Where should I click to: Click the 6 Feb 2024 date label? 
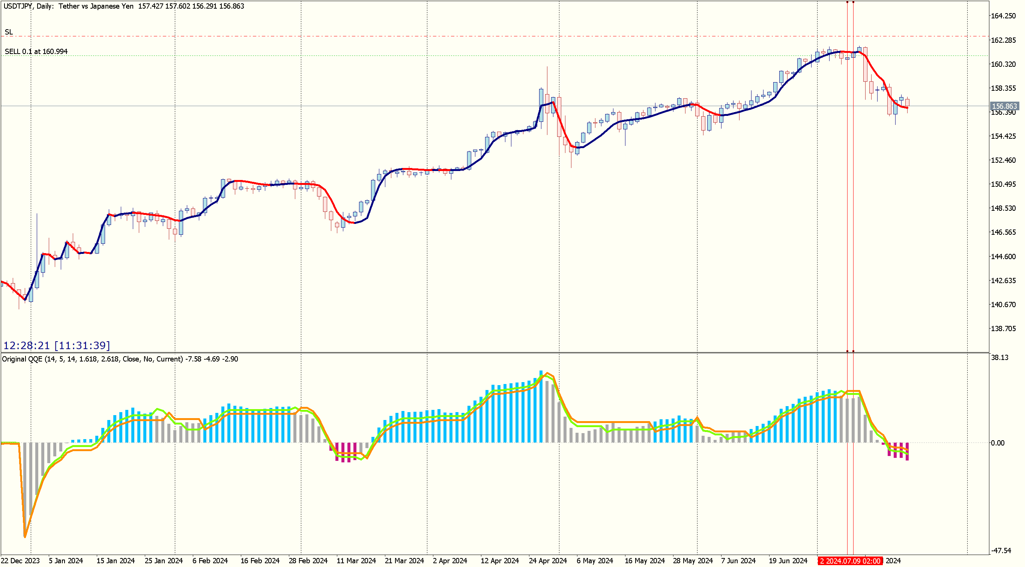[210, 561]
